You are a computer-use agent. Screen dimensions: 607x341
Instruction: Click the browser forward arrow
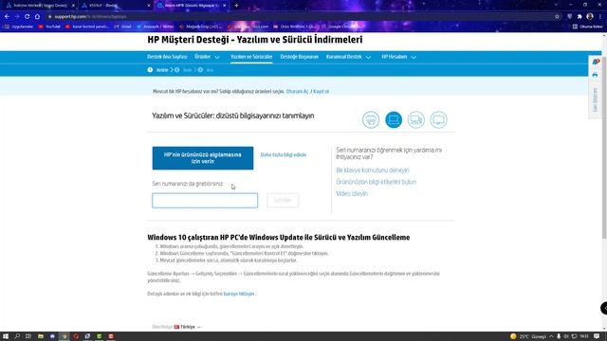(x=17, y=17)
